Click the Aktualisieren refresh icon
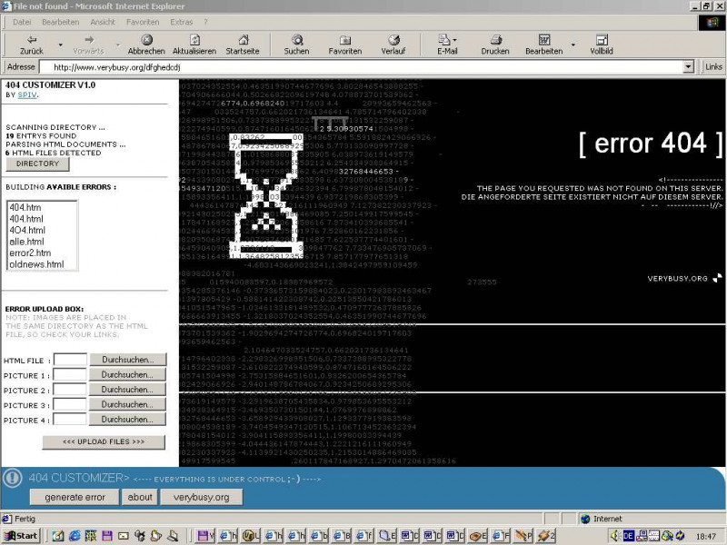The width and height of the screenshot is (727, 545). pos(194,40)
